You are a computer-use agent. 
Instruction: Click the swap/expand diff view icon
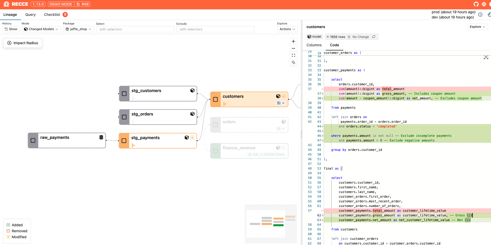pos(486,57)
